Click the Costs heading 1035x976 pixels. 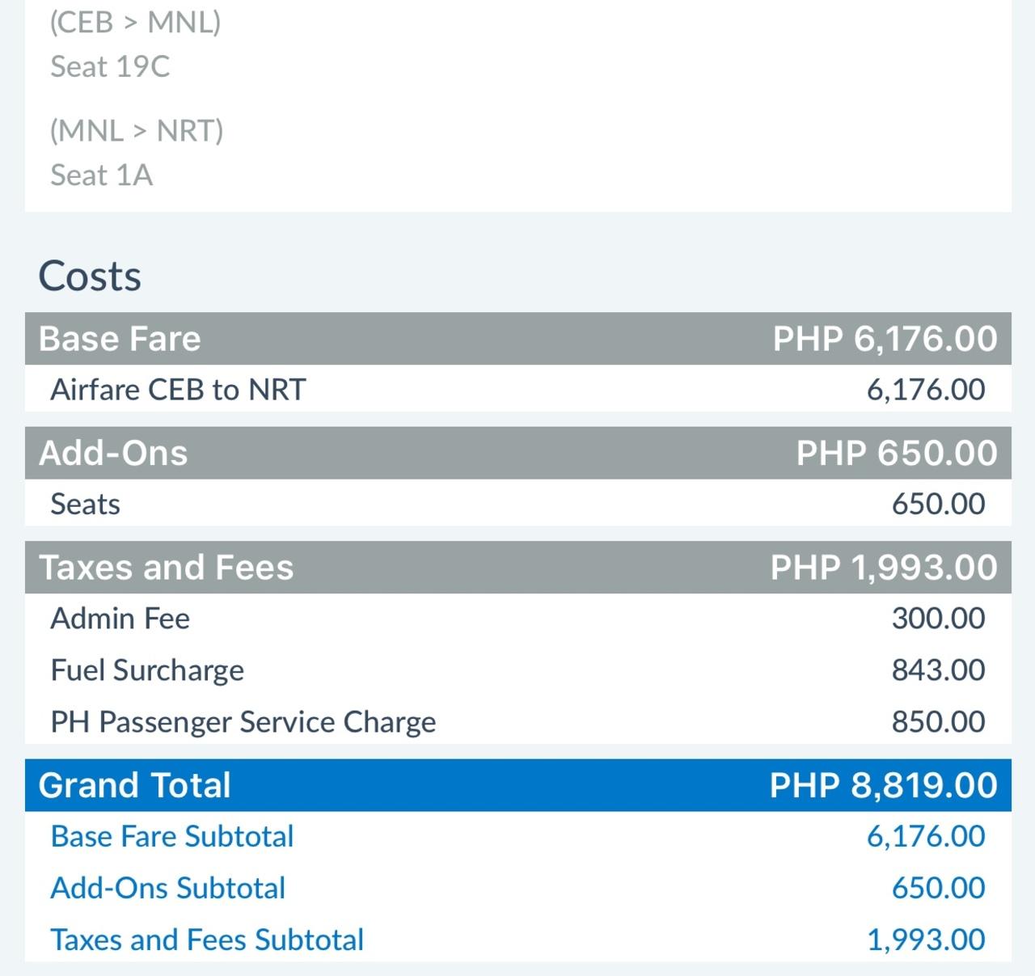(x=90, y=276)
